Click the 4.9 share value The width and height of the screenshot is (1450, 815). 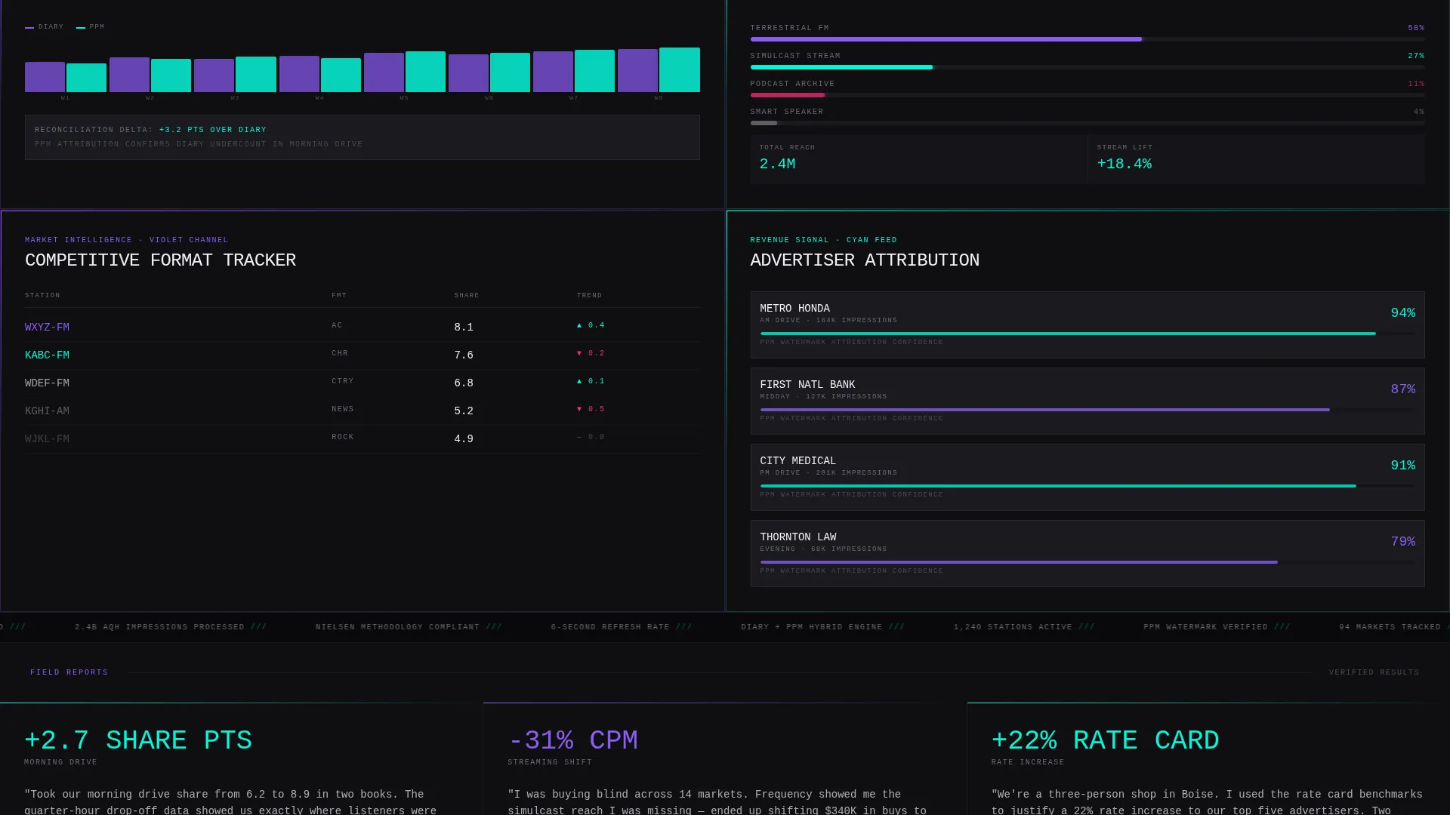tap(464, 439)
